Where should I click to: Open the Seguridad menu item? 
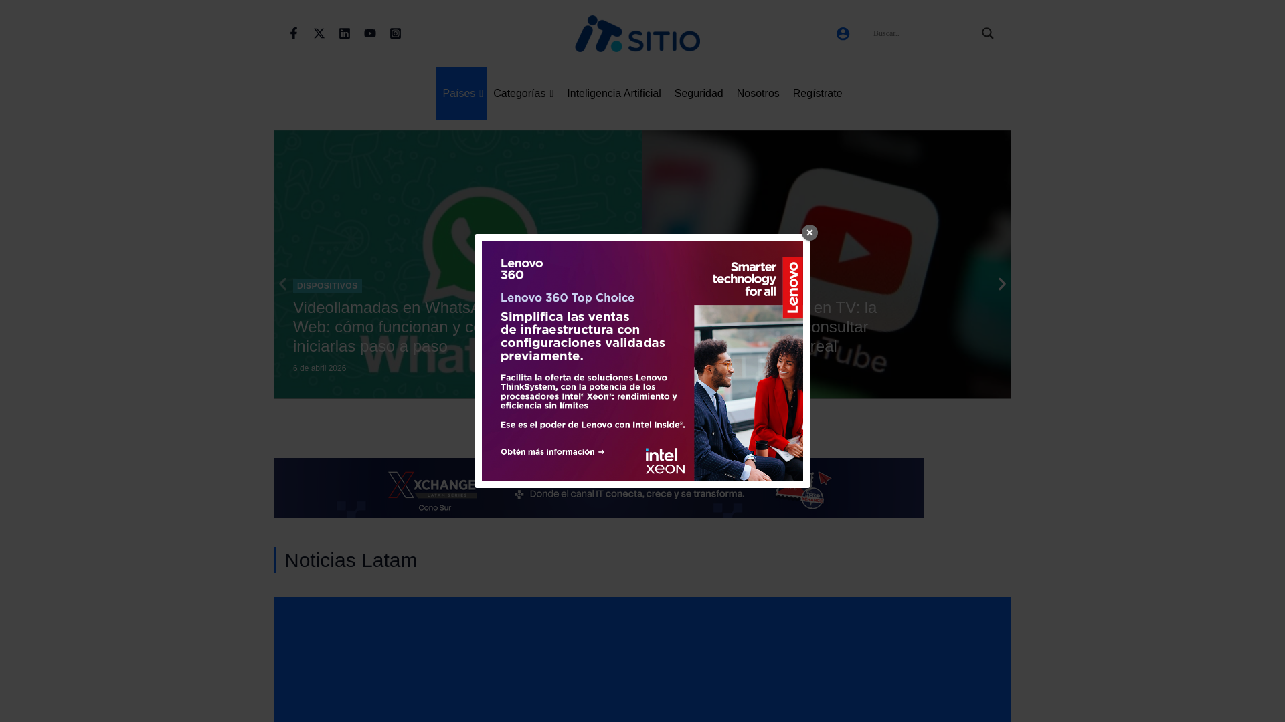tap(699, 94)
